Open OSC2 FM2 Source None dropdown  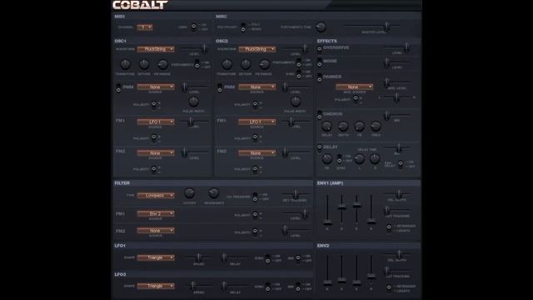click(x=257, y=153)
